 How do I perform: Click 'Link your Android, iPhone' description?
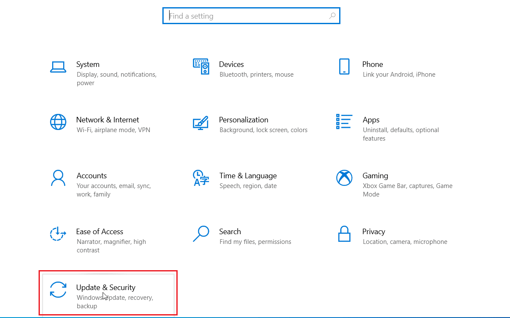click(399, 75)
